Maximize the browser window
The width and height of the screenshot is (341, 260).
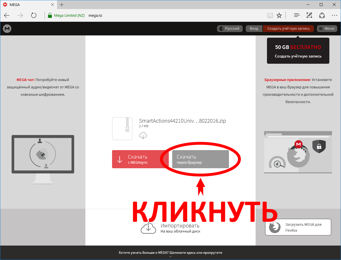[321, 5]
